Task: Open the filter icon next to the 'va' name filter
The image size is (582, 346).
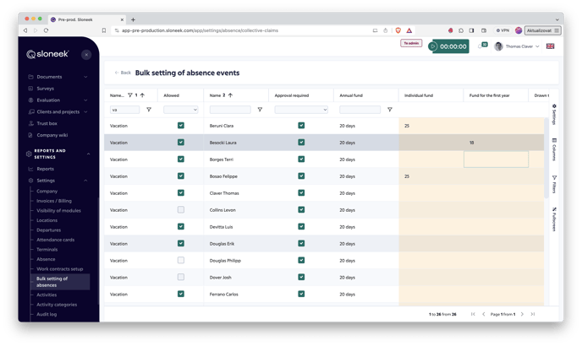Action: [149, 110]
